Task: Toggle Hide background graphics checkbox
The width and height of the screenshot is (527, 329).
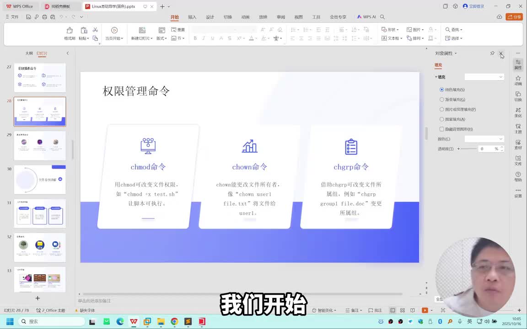Action: pyautogui.click(x=441, y=129)
